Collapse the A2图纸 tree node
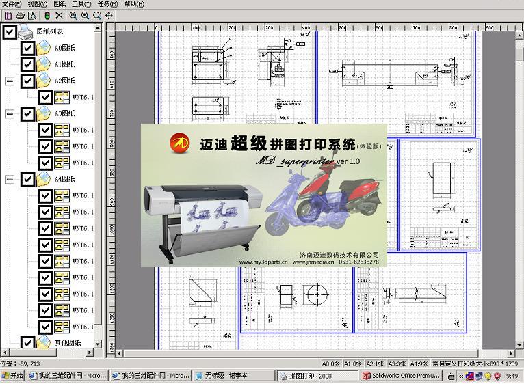524x384 pixels. pyautogui.click(x=10, y=81)
